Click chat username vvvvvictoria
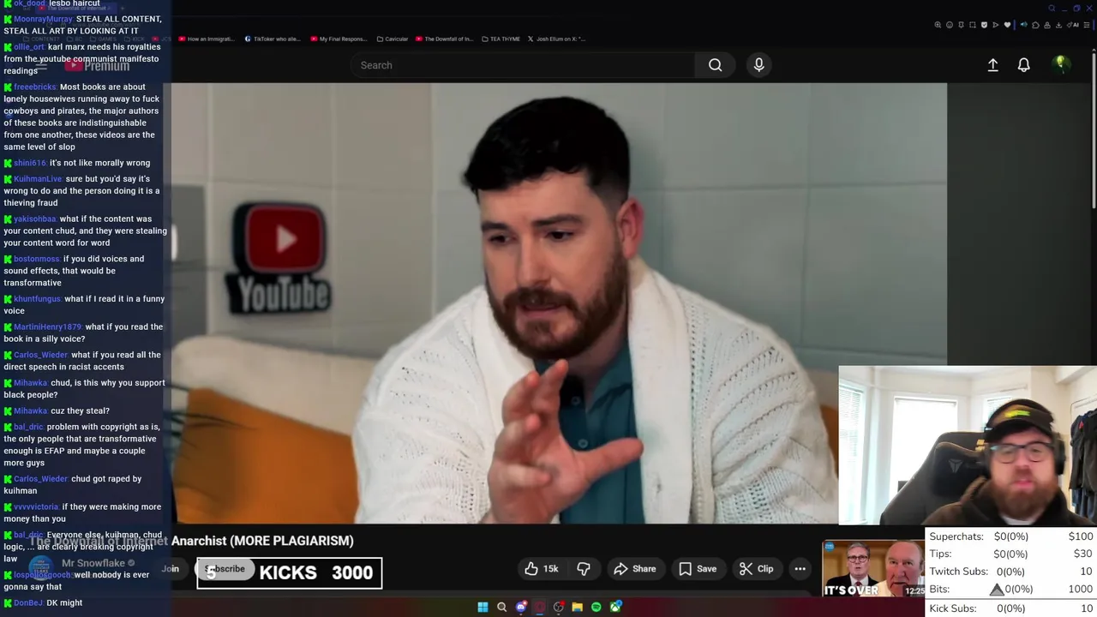 point(36,507)
